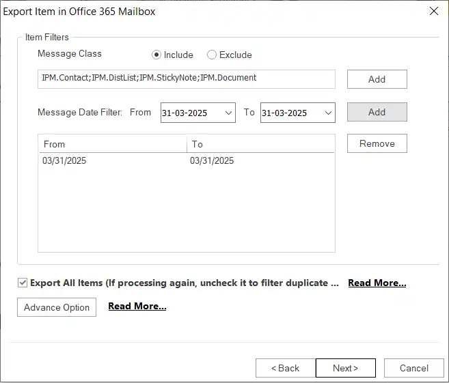Cancel the export dialog

pos(413,368)
